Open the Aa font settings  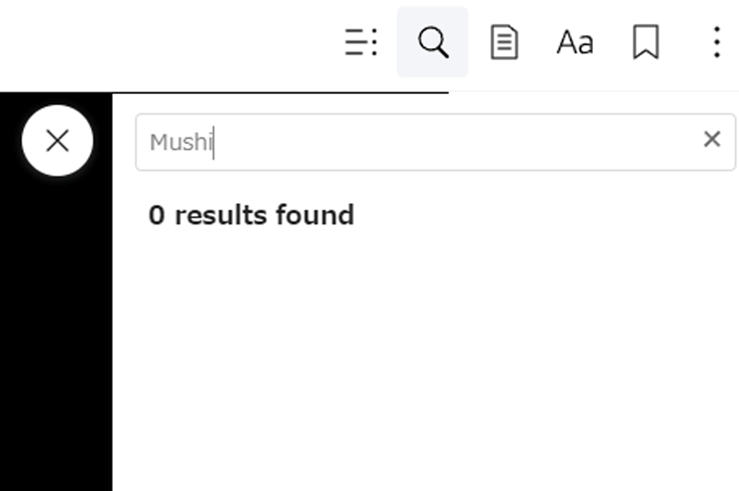(575, 42)
